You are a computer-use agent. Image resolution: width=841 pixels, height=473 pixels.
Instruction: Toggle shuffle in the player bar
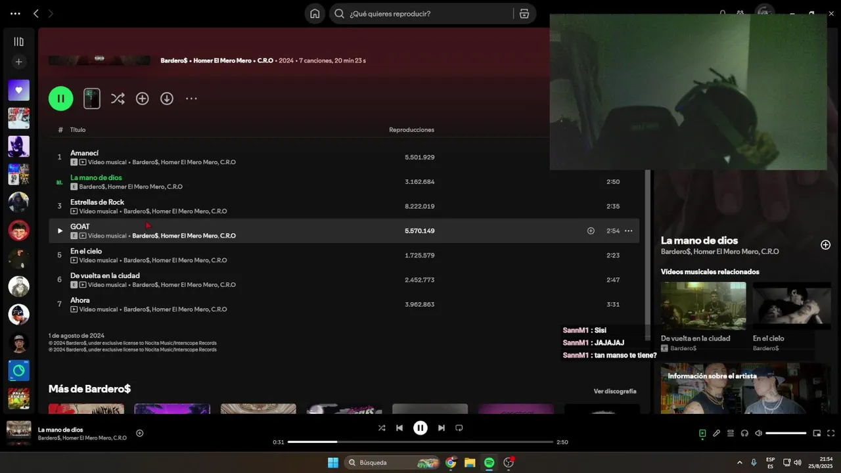pyautogui.click(x=382, y=428)
